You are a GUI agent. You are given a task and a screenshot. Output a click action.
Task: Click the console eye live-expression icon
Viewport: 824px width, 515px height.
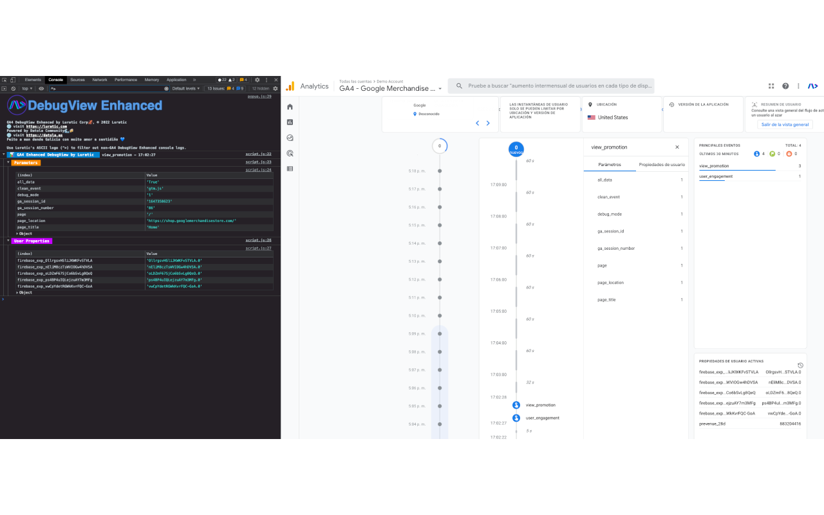tap(42, 88)
